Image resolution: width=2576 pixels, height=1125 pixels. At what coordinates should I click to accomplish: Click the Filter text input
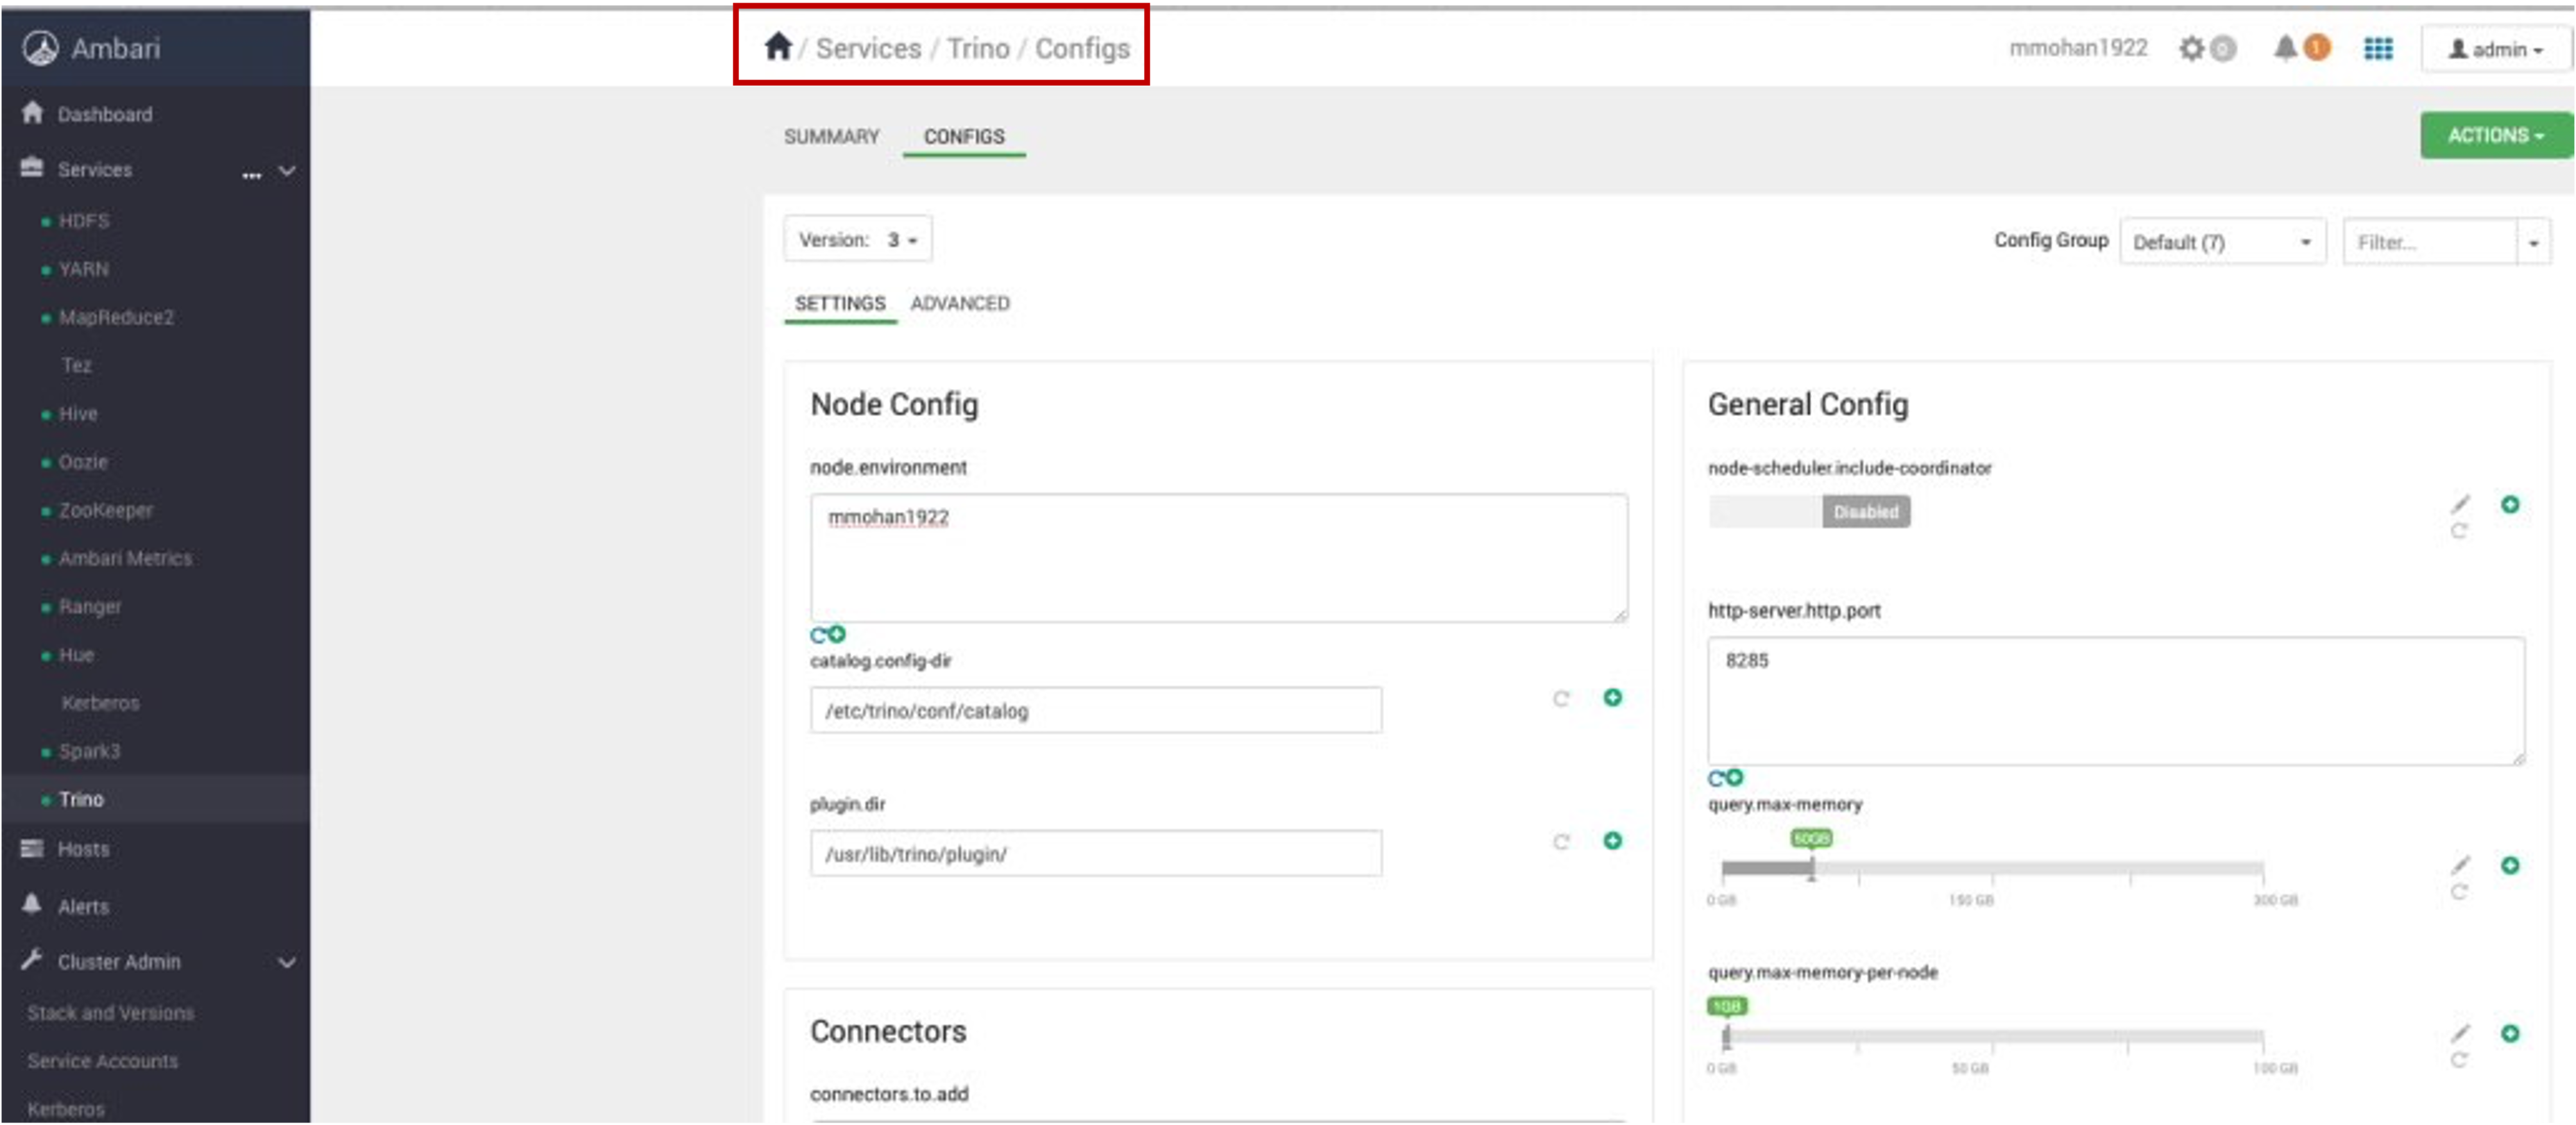click(2430, 243)
